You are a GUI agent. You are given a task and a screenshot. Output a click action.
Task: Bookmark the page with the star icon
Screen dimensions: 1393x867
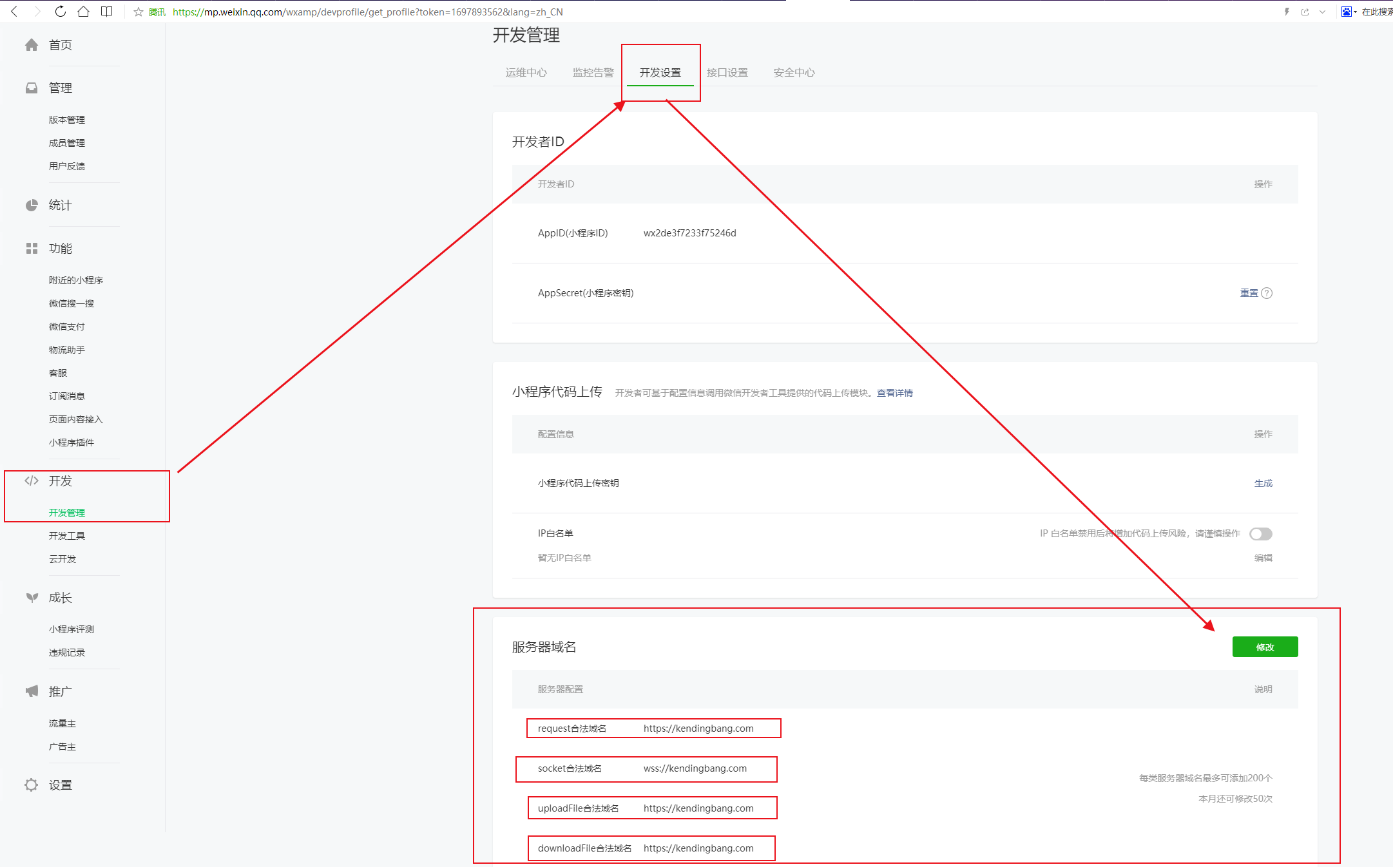click(x=138, y=12)
